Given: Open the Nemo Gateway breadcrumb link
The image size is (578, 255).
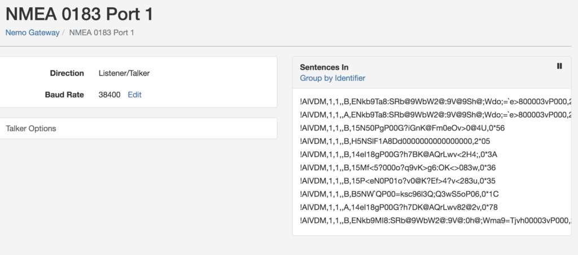Looking at the screenshot, I should pos(32,33).
